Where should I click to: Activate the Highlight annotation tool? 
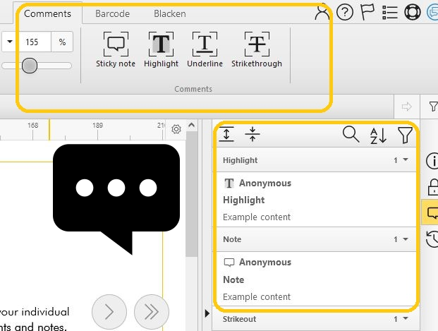(x=161, y=49)
